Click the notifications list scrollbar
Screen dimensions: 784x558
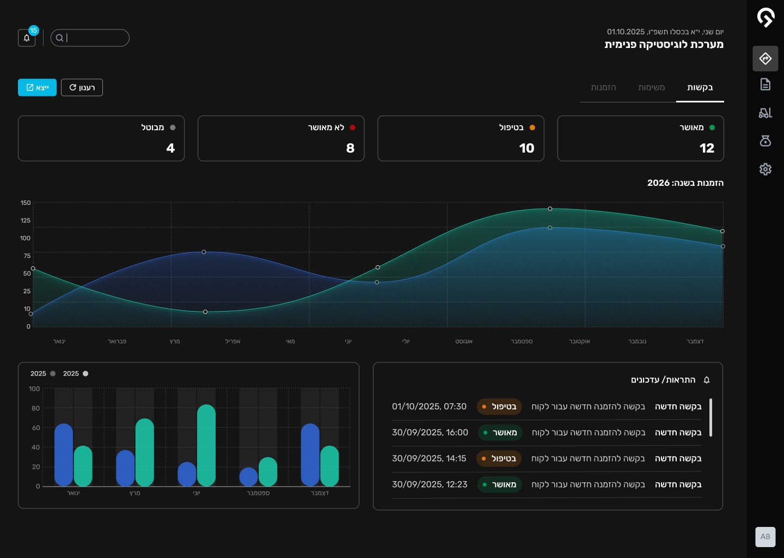coord(711,417)
